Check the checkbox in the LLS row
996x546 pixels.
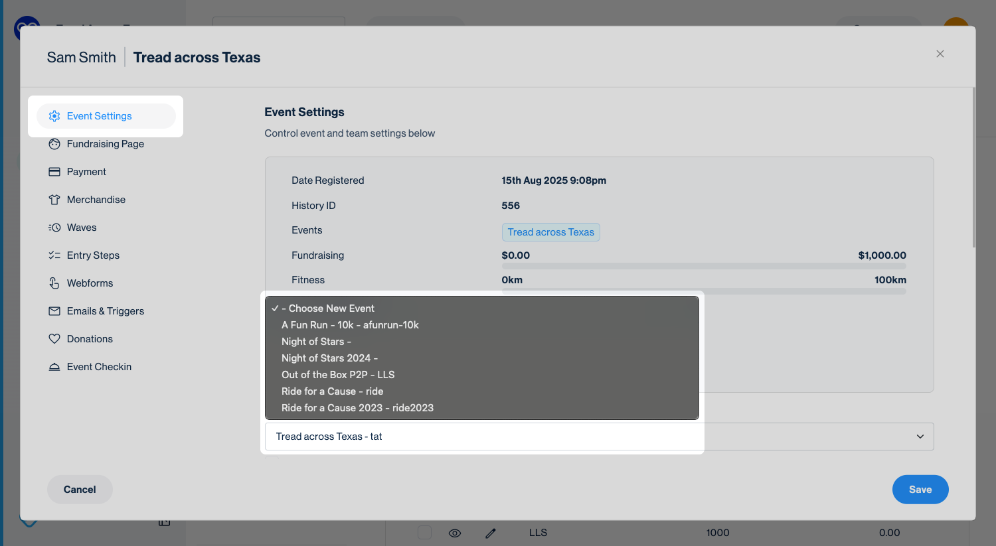point(424,533)
